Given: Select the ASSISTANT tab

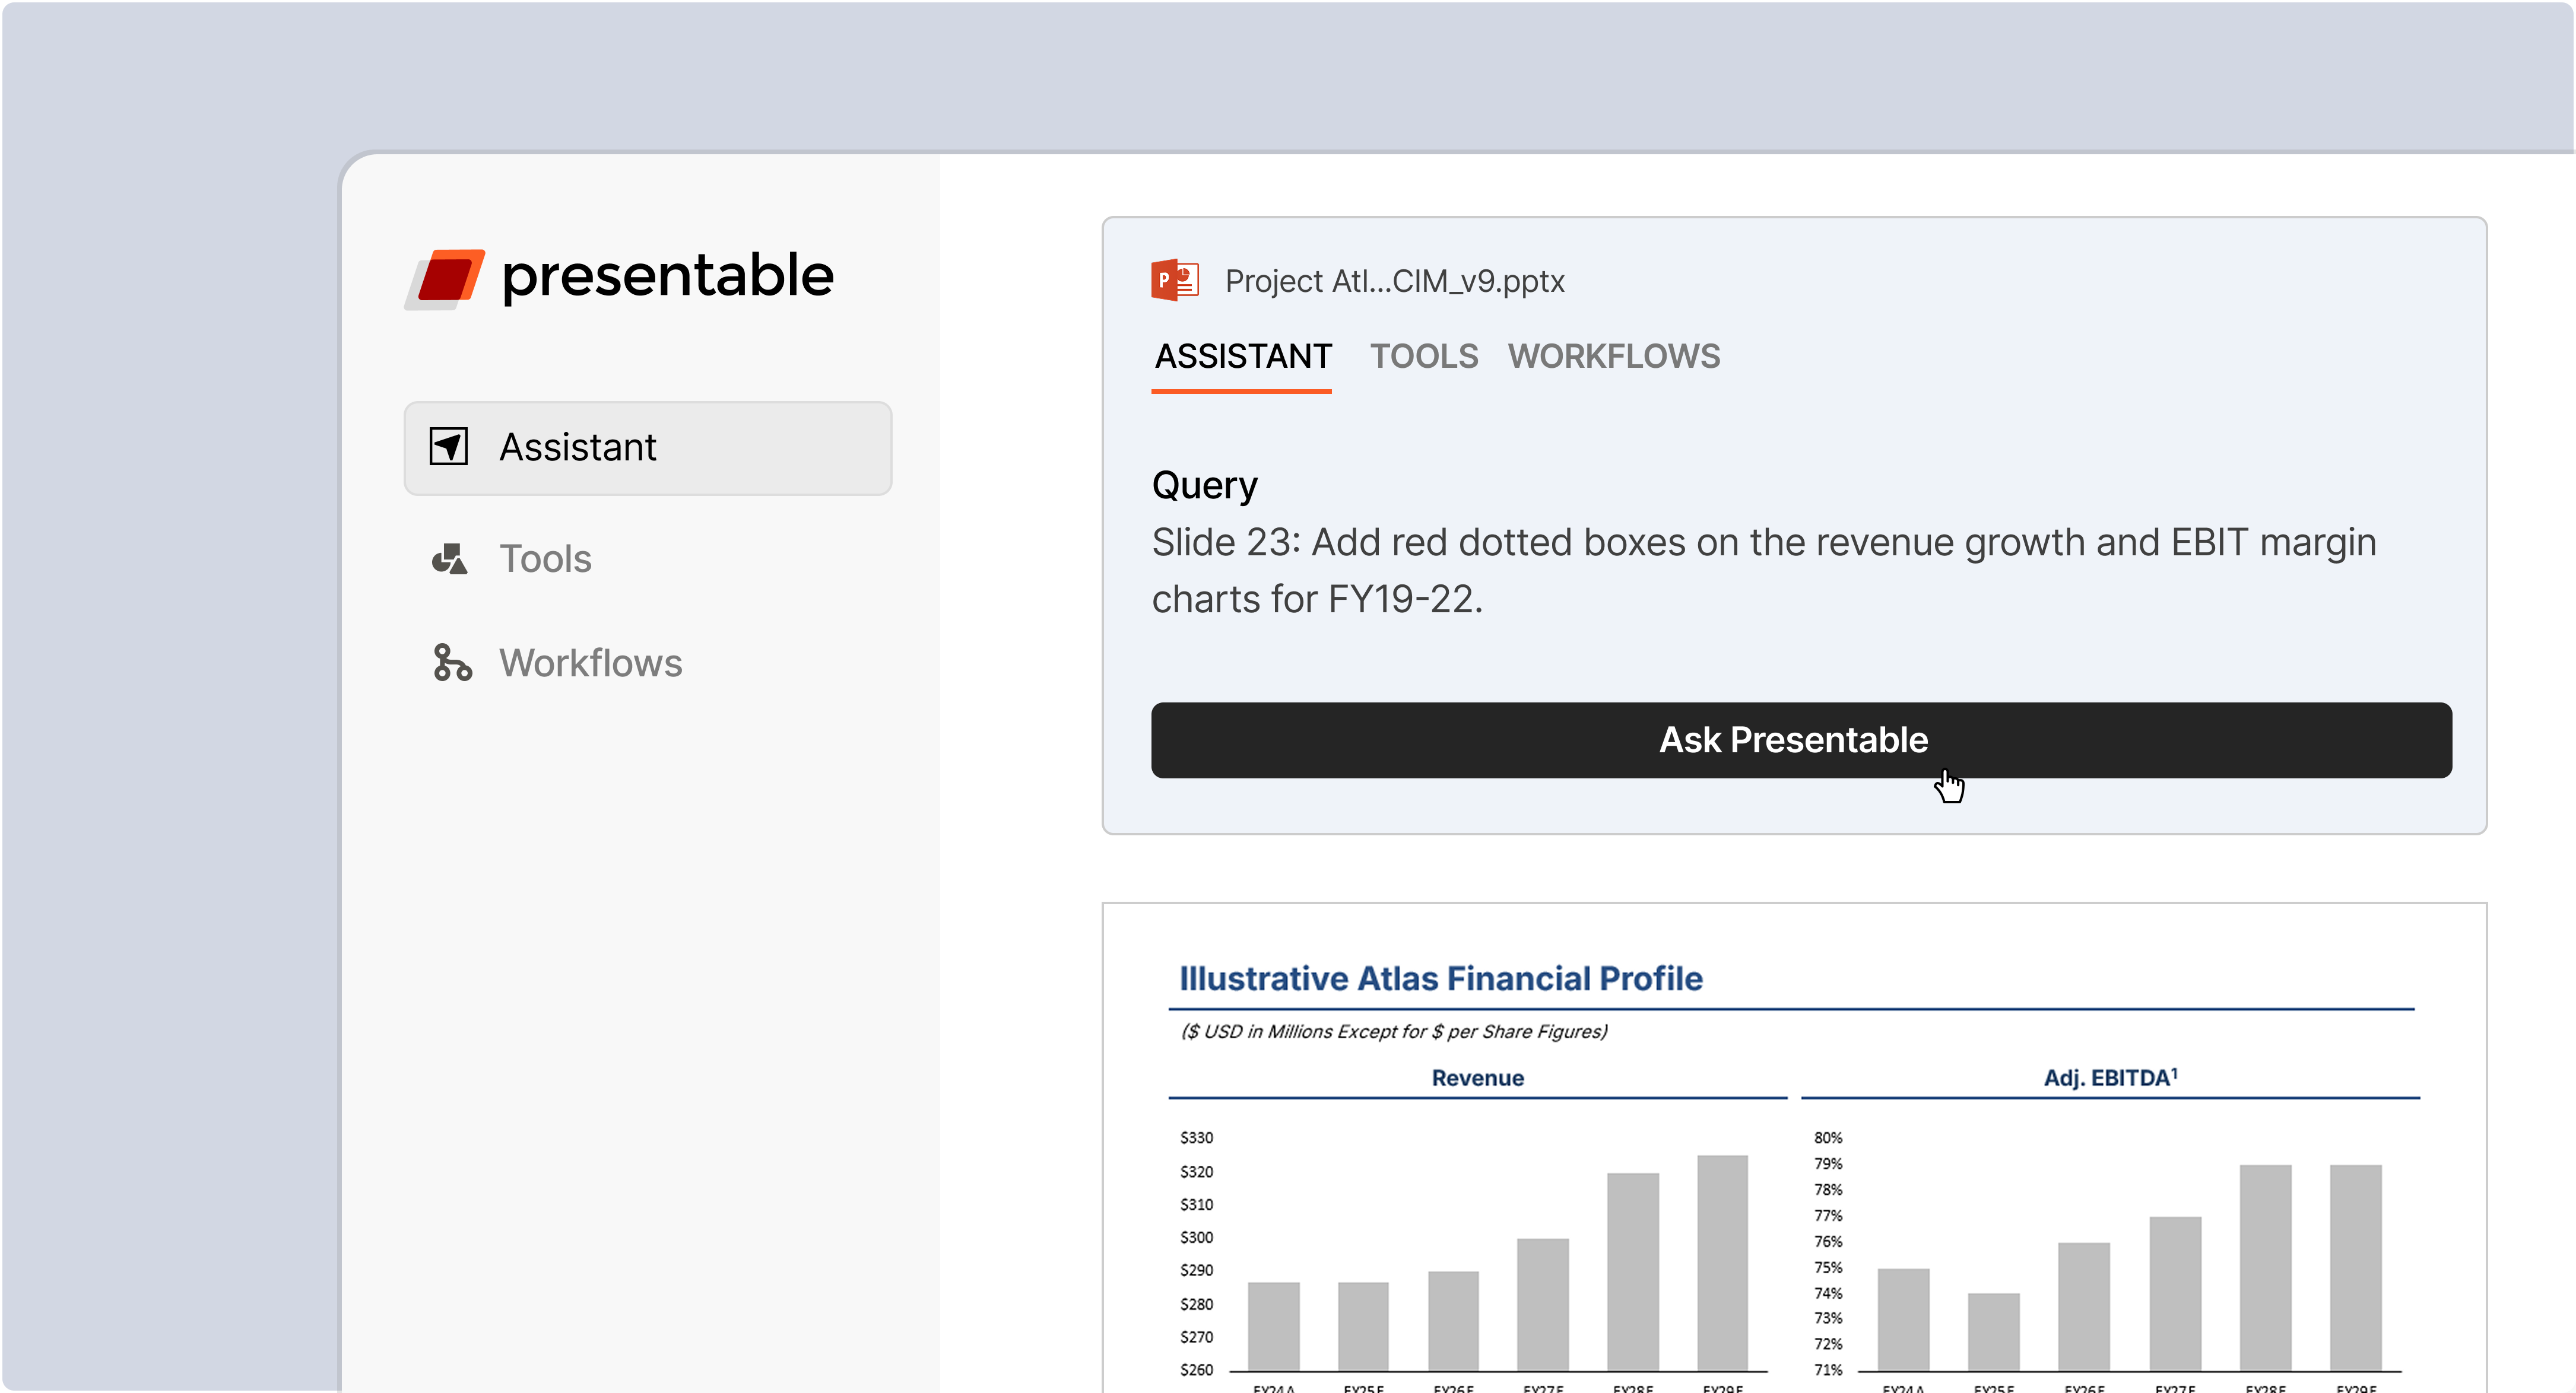Looking at the screenshot, I should (x=1242, y=357).
